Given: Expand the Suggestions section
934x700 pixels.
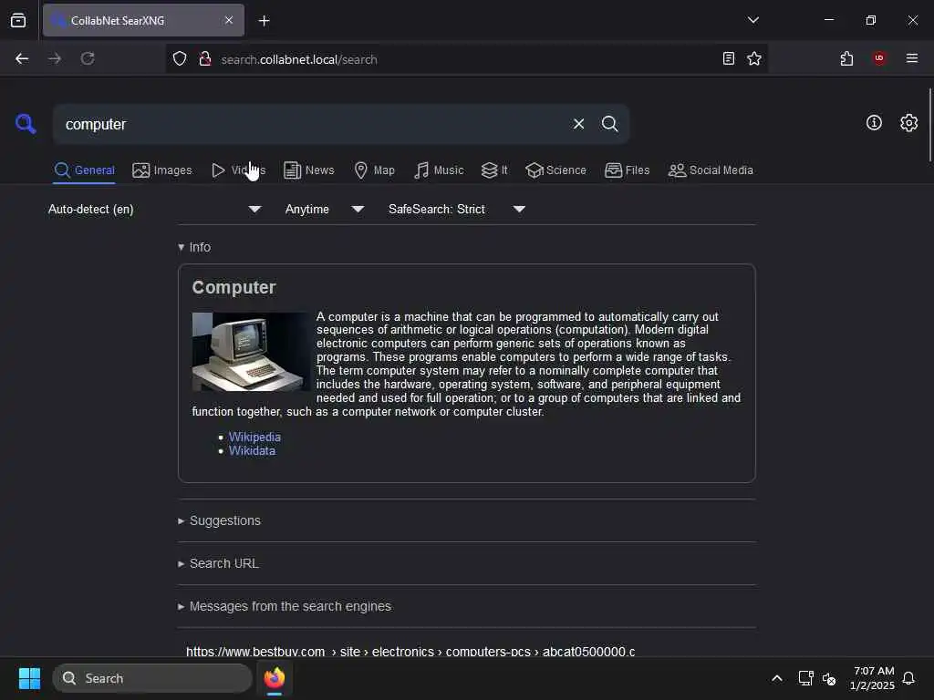Looking at the screenshot, I should pos(219,520).
